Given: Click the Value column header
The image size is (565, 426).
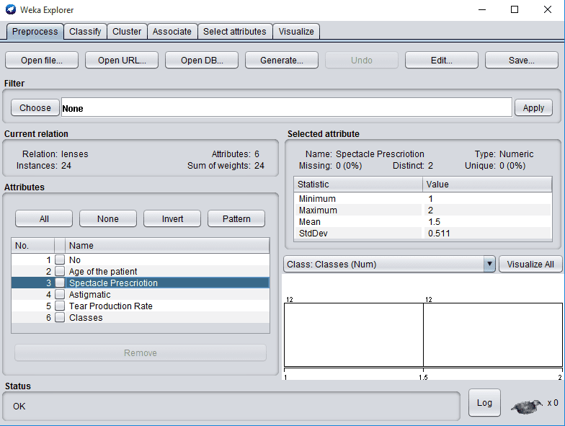Looking at the screenshot, I should tap(487, 185).
